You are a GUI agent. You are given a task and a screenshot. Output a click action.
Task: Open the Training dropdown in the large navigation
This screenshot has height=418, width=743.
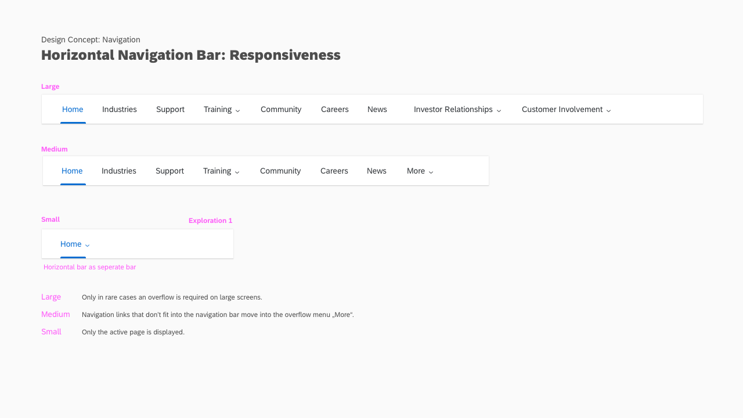tap(222, 109)
